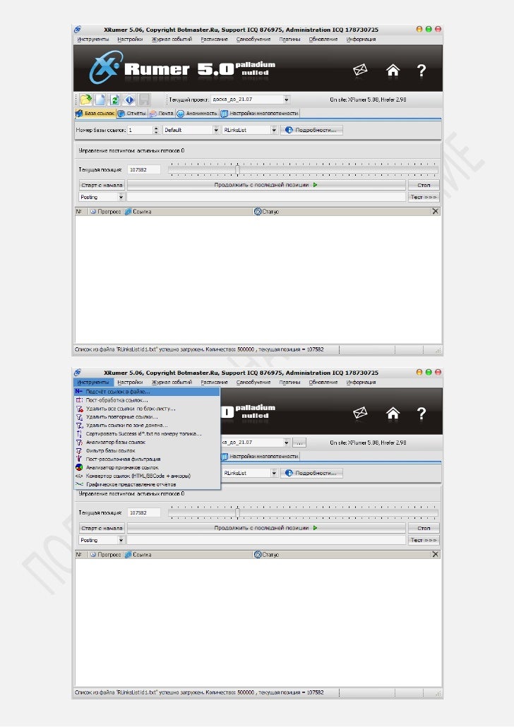The width and height of the screenshot is (514, 727).
Task: Open Анализатор базы ссылок from menu
Action: (x=147, y=443)
